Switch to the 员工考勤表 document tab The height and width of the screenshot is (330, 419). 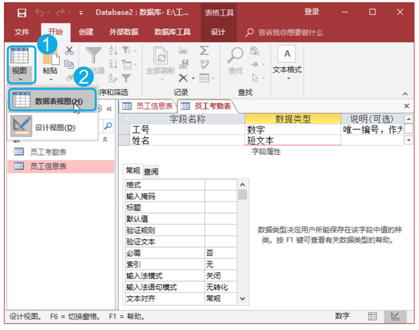(x=206, y=106)
